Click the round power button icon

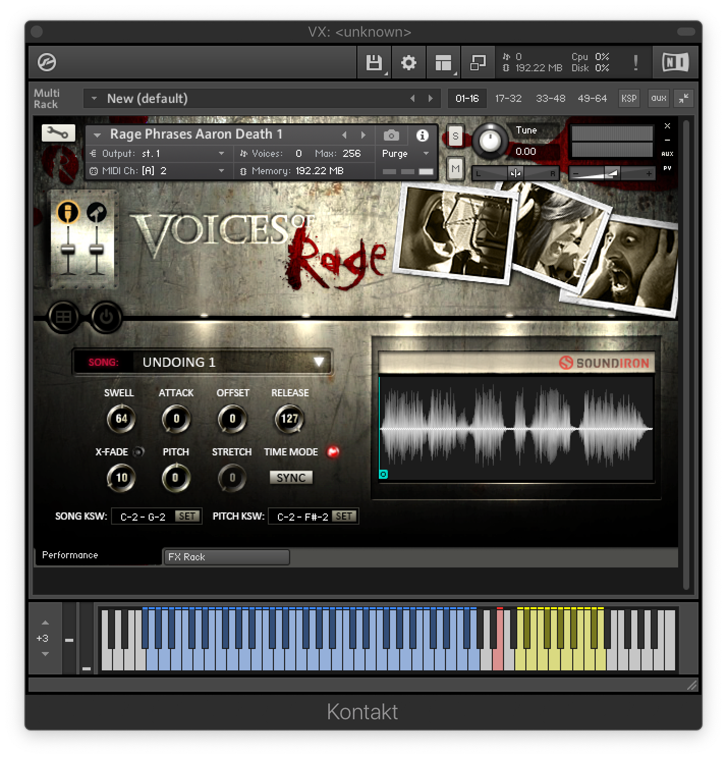106,317
